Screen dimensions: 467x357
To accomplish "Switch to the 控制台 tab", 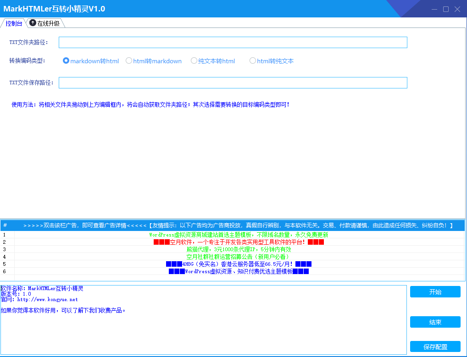I will pos(13,23).
